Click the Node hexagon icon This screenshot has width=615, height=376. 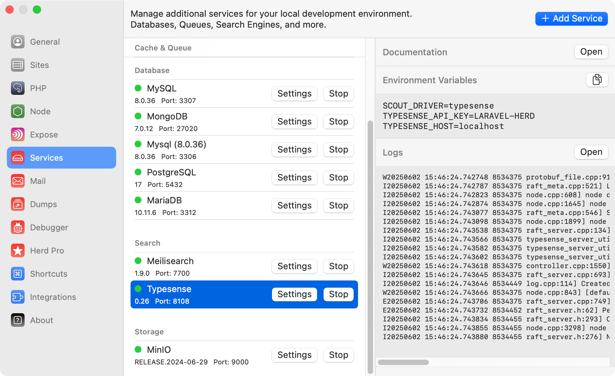click(18, 111)
